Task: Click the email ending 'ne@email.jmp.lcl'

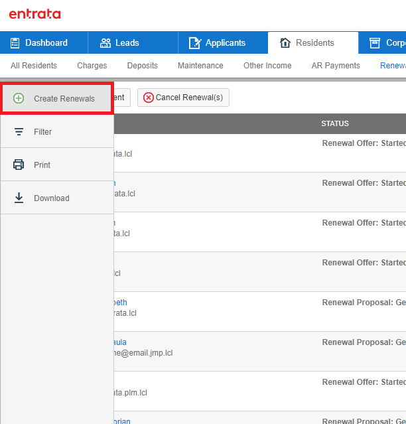Action: [143, 353]
